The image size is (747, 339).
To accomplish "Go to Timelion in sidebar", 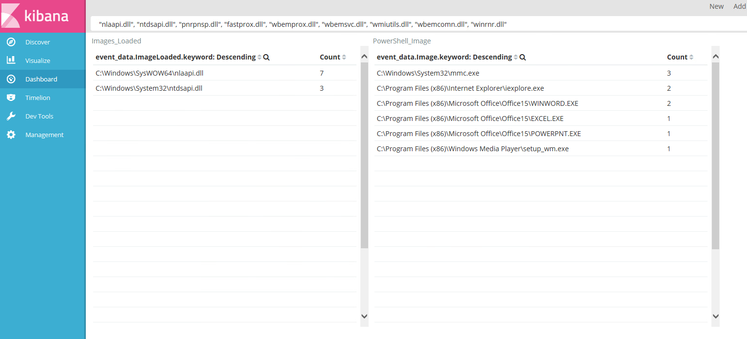I will point(38,98).
